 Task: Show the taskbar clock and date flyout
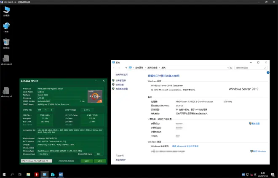[263, 175]
